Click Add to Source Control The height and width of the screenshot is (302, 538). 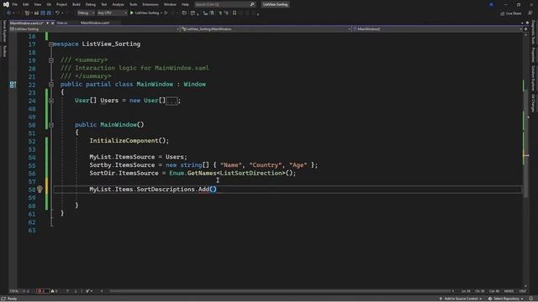461,299
